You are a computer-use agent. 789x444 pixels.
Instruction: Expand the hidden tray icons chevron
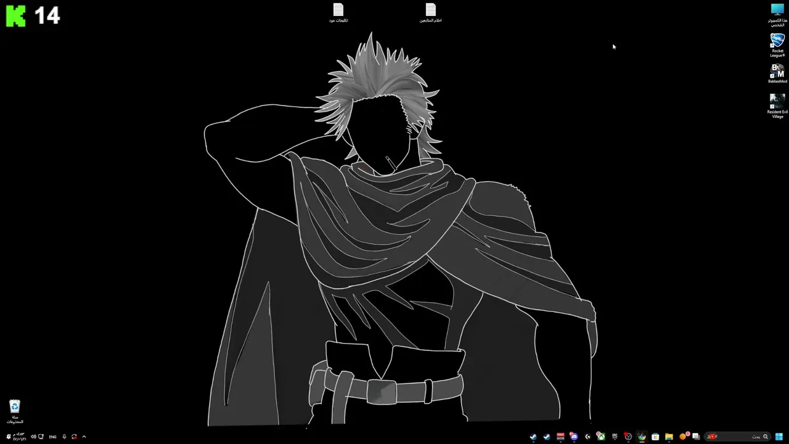(x=84, y=437)
